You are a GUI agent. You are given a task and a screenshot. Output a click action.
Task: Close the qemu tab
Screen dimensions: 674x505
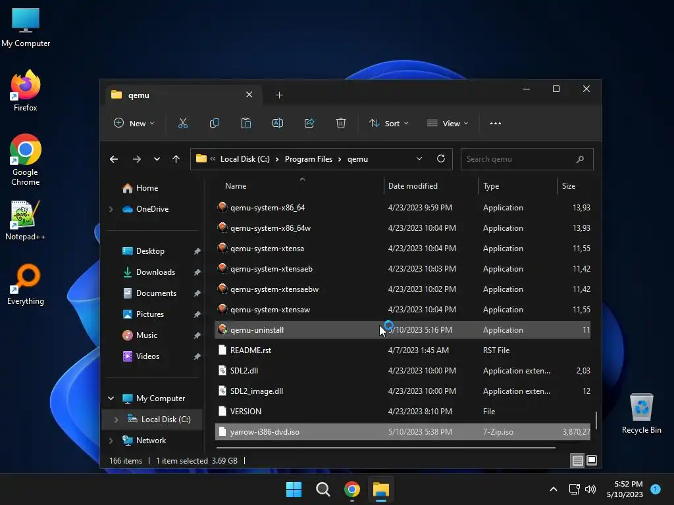(249, 95)
